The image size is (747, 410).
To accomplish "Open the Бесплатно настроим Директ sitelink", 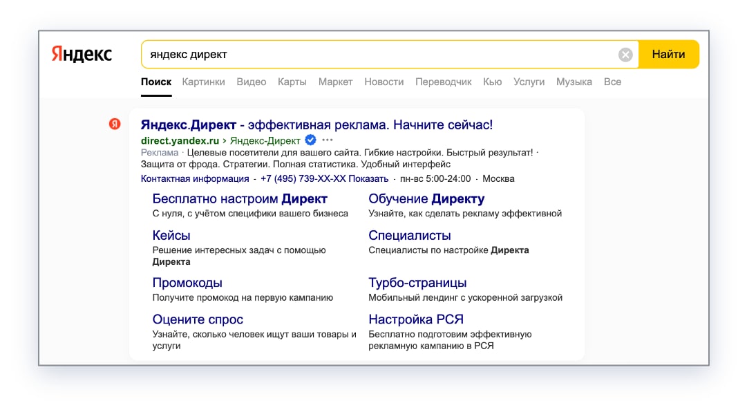I will pos(240,199).
